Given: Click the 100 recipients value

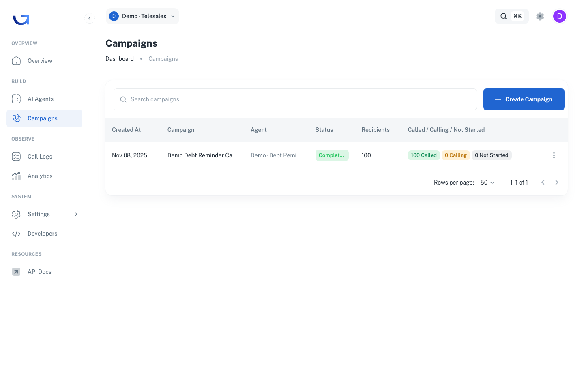Looking at the screenshot, I should 366,155.
